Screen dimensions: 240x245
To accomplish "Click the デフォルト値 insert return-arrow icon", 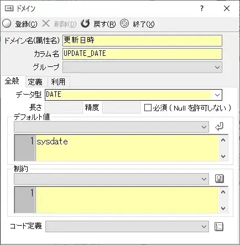I will [x=219, y=127].
